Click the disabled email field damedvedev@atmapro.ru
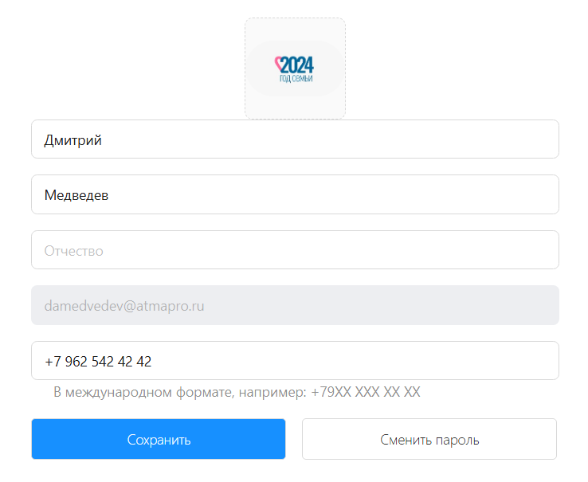The height and width of the screenshot is (482, 588). click(295, 305)
